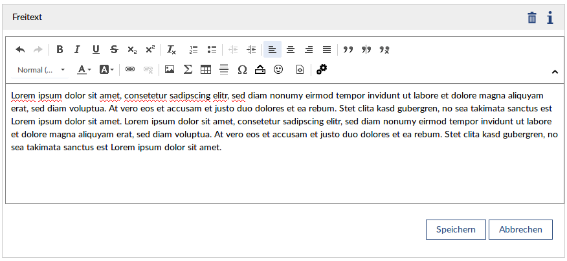Image resolution: width=567 pixels, height=261 pixels.
Task: Toggle italic formatting
Action: coord(78,49)
